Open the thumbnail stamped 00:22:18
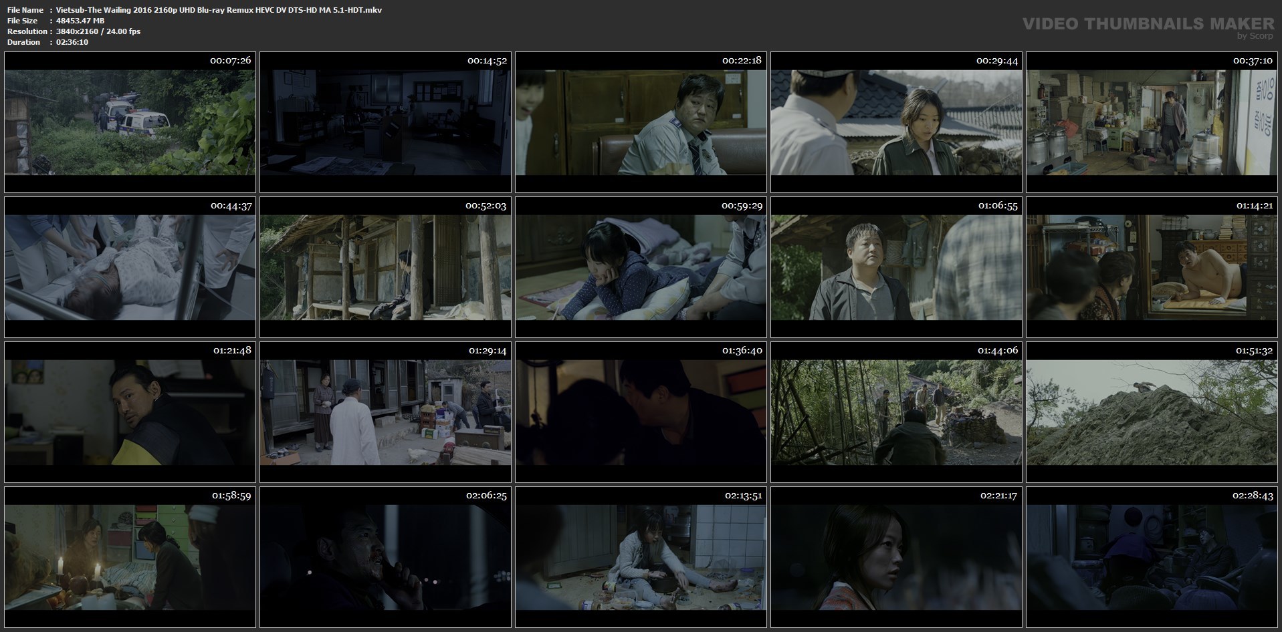This screenshot has height=632, width=1282. [x=641, y=122]
